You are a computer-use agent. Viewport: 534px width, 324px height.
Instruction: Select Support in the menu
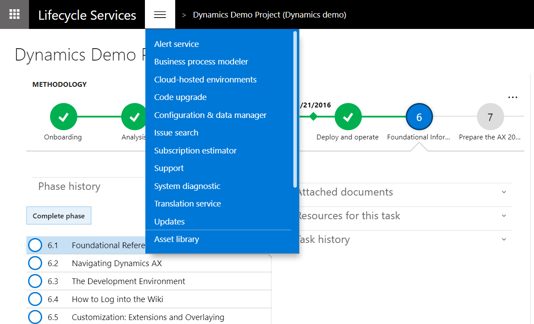(x=169, y=168)
